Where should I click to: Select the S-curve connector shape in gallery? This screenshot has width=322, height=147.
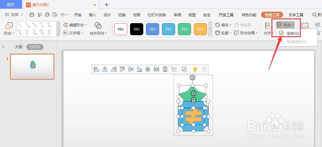(x=49, y=32)
